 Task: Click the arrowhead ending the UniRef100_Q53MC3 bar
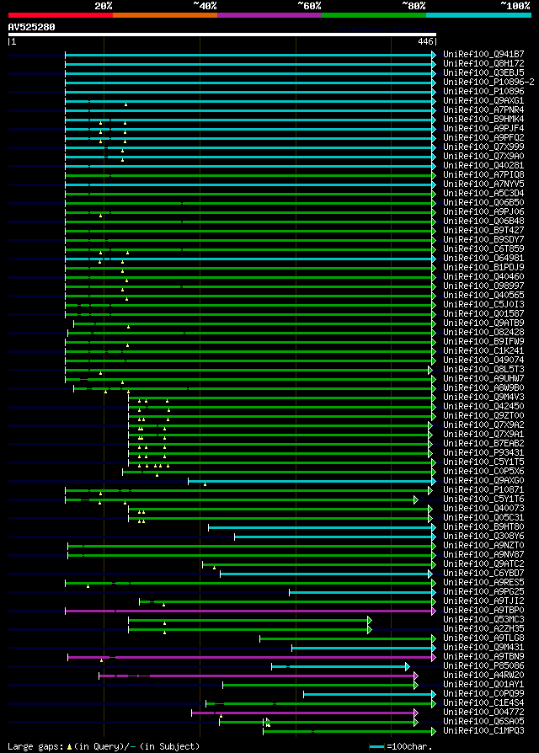tap(370, 620)
